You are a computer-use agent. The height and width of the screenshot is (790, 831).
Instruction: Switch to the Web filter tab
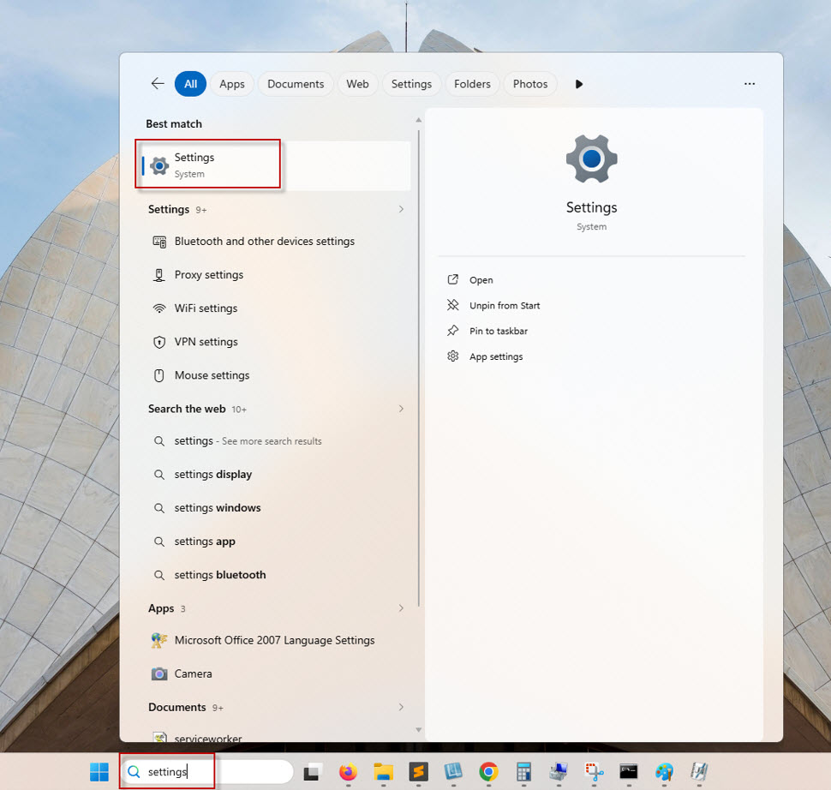(x=358, y=84)
